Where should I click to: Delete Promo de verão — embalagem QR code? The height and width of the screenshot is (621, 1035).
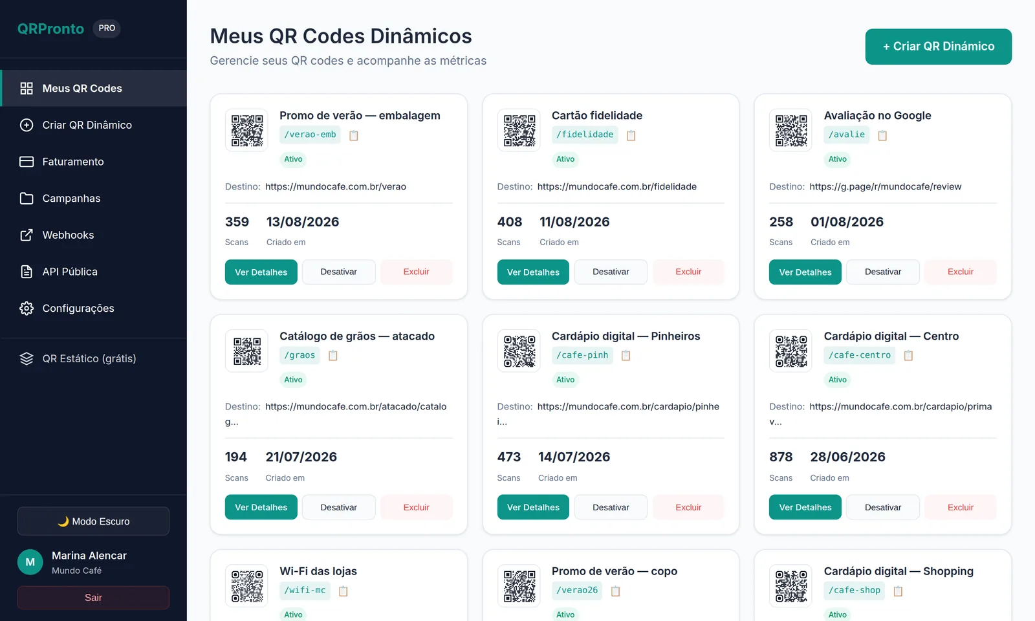point(417,272)
